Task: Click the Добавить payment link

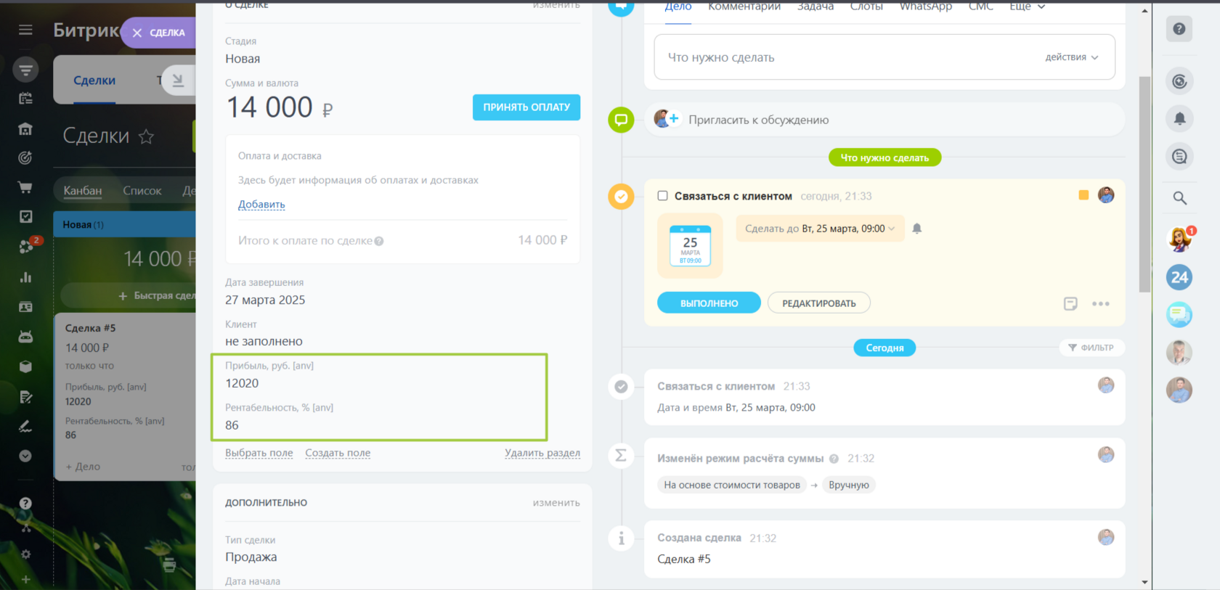Action: coord(261,205)
